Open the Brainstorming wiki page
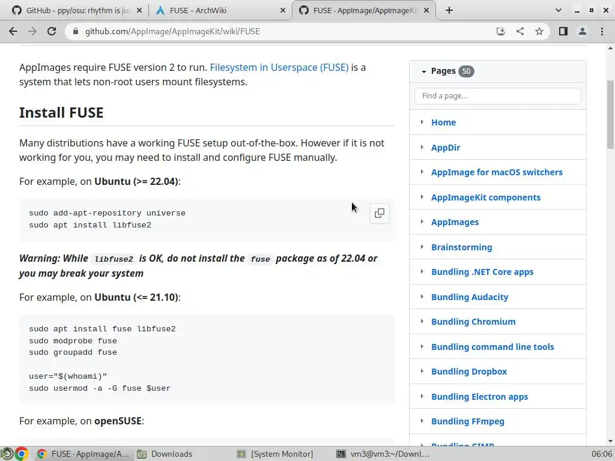The image size is (615, 461). (x=462, y=247)
